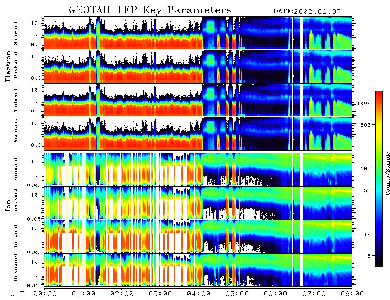
Task: Click the Counts/Sample color bar gradient
Action: pyautogui.click(x=379, y=179)
